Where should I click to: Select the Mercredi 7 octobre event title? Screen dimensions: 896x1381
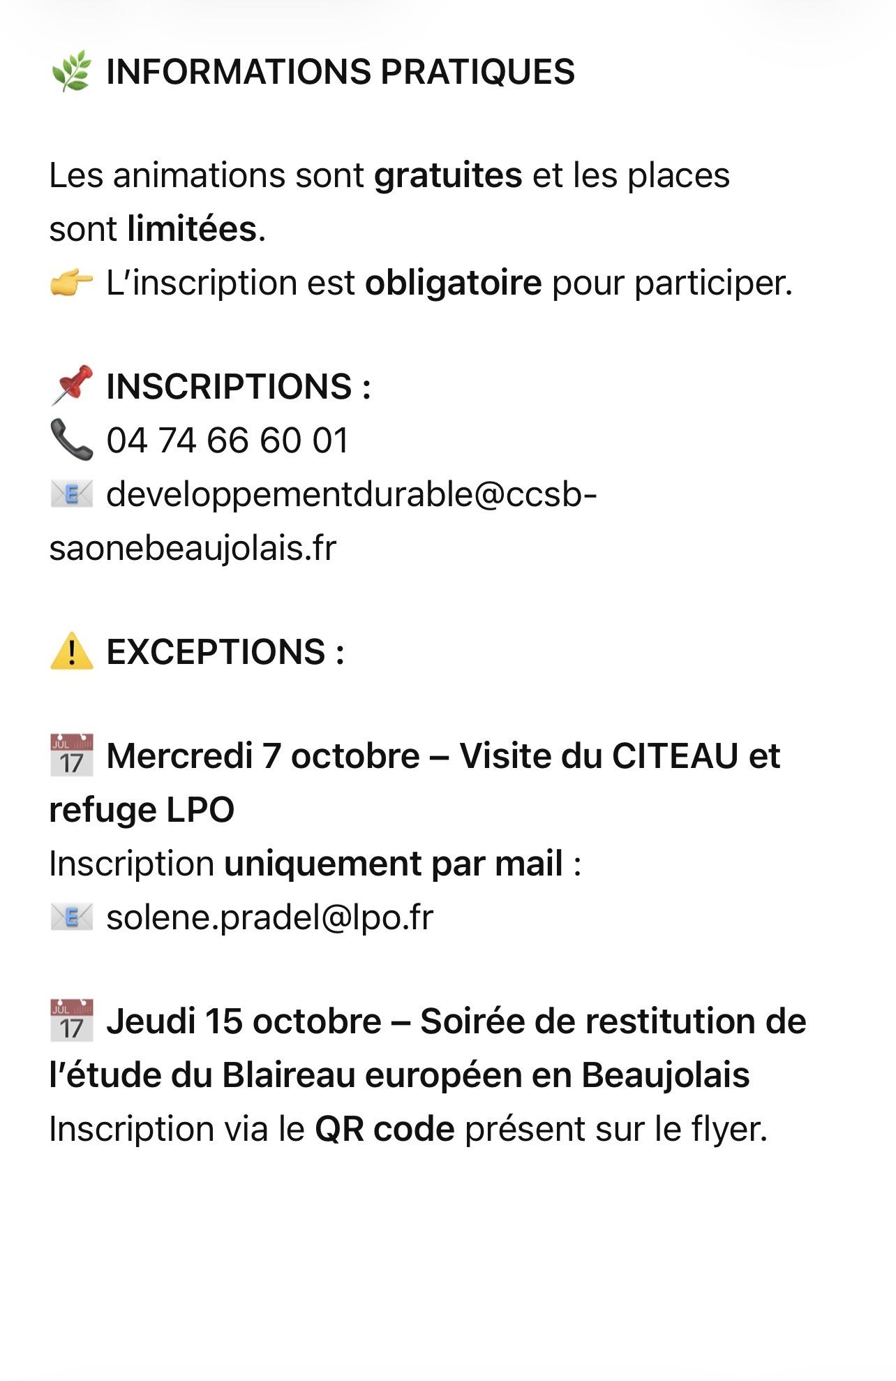(x=415, y=783)
